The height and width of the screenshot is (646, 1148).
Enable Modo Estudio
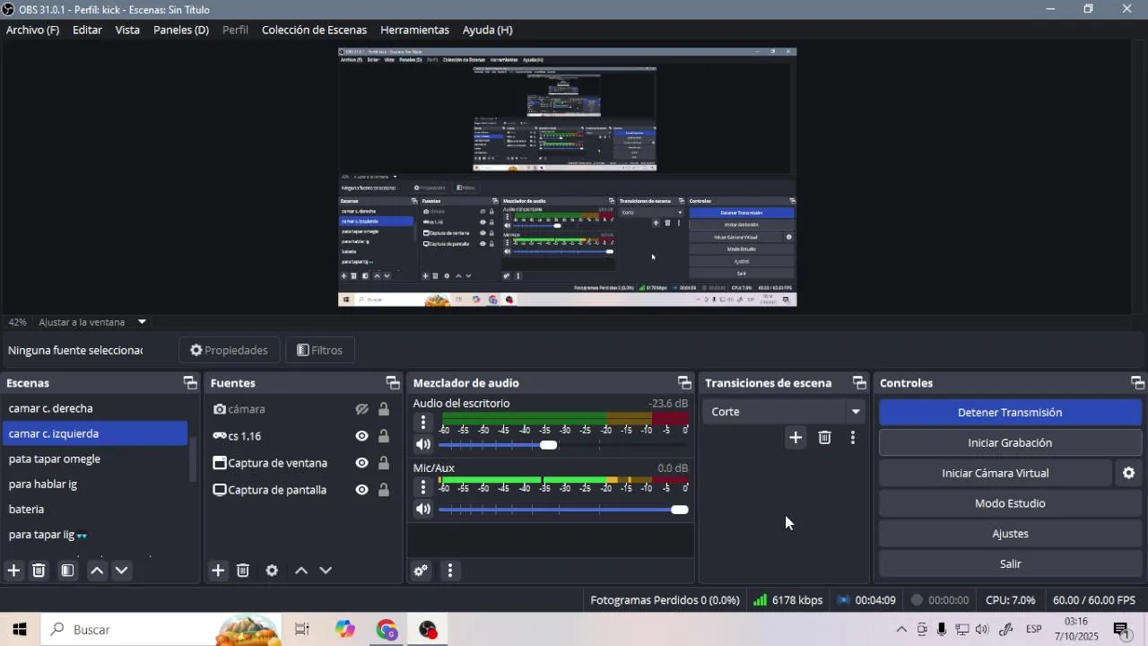click(1010, 503)
